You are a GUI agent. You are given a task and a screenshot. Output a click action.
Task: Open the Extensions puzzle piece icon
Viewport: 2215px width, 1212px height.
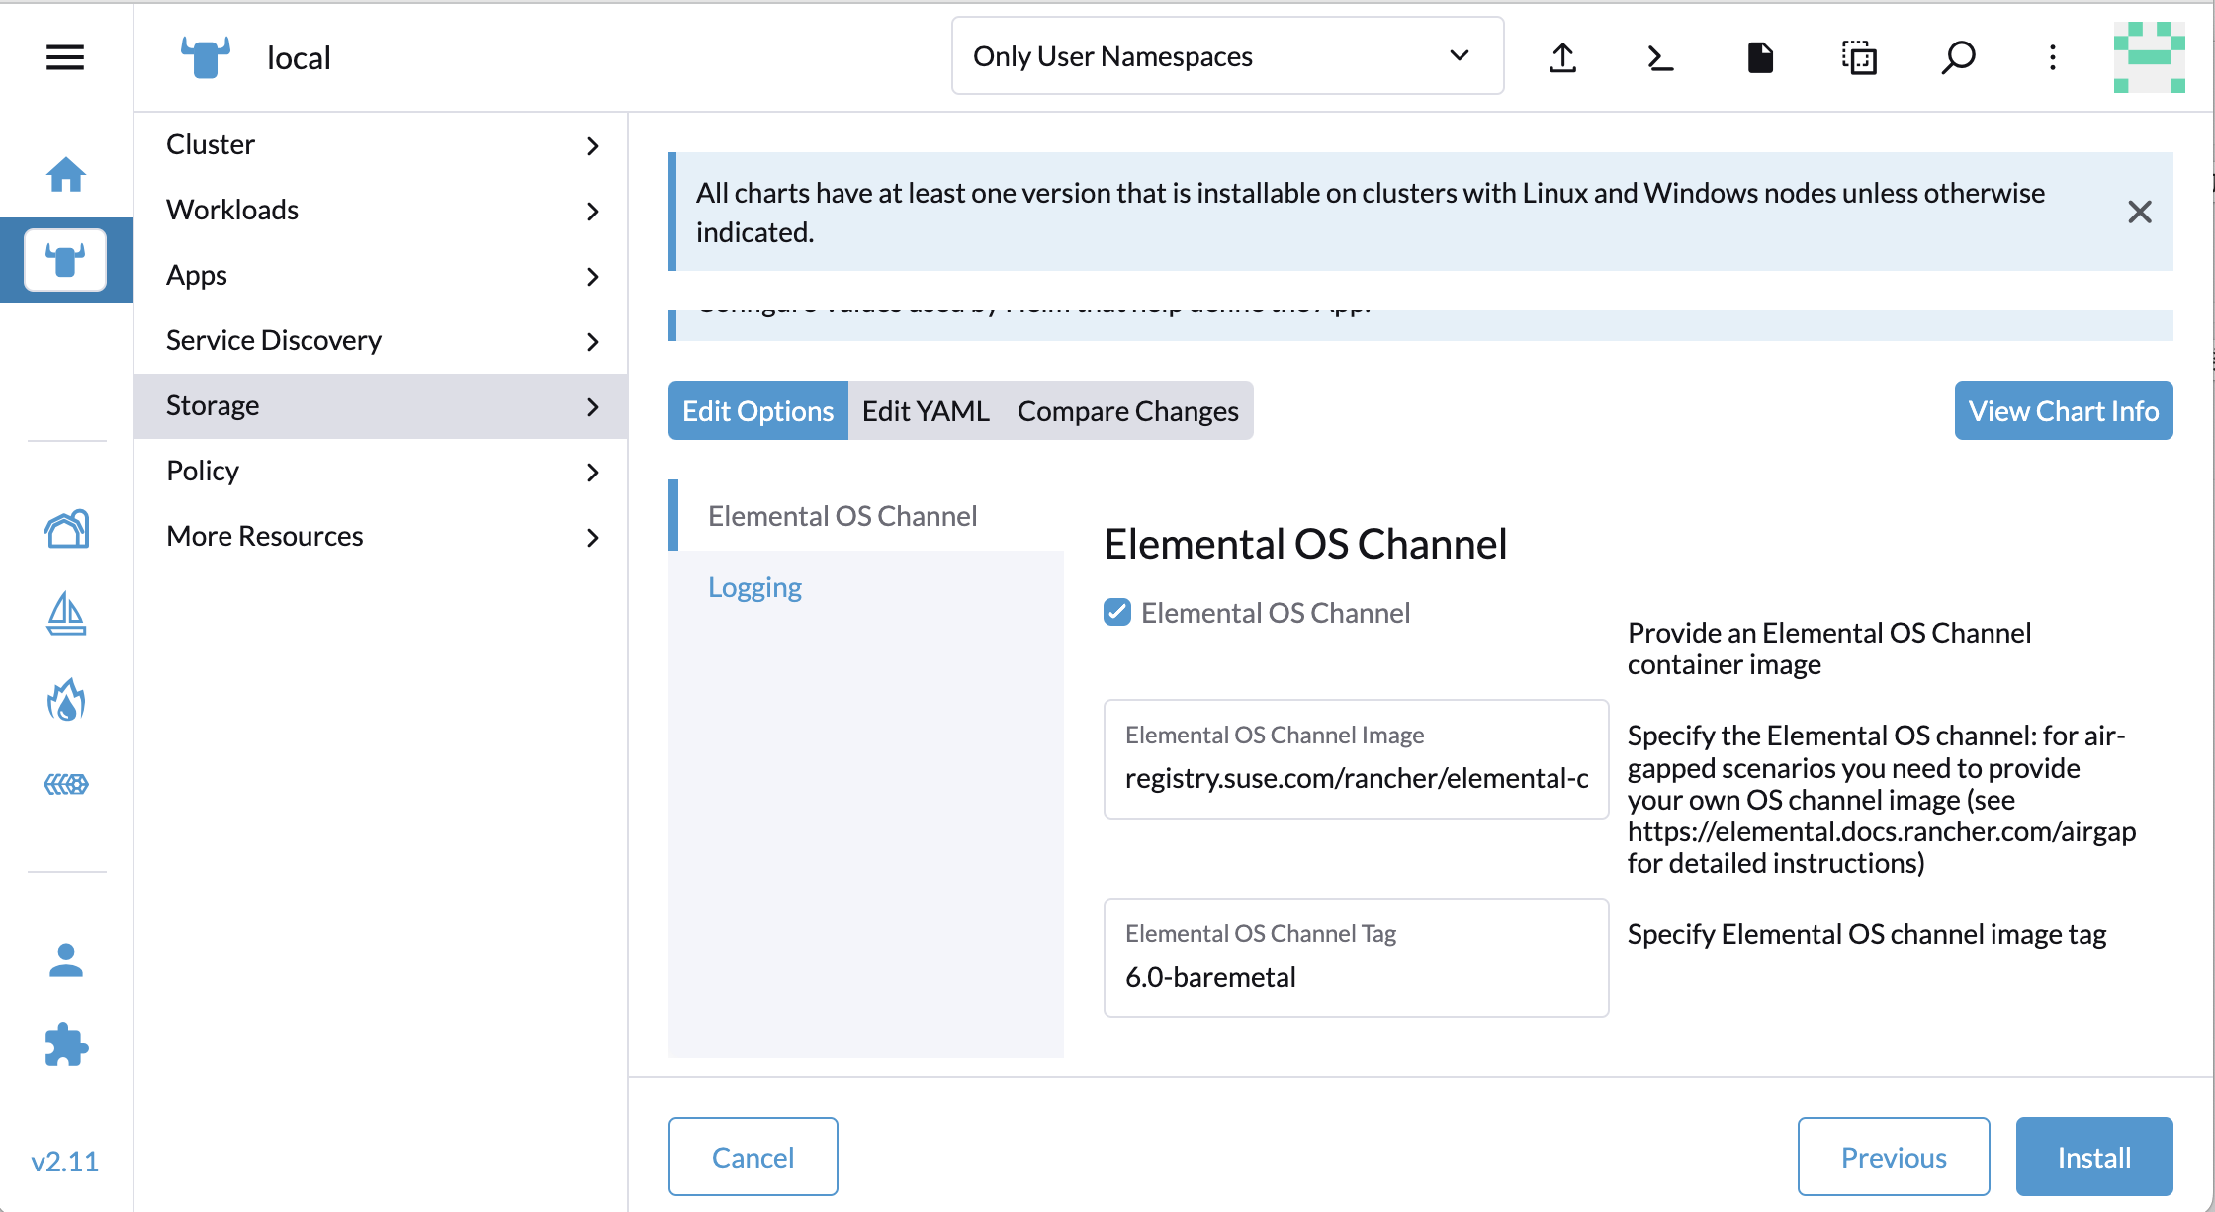[66, 1045]
